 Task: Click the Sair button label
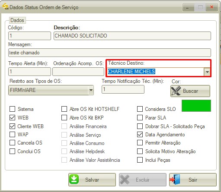[193, 180]
